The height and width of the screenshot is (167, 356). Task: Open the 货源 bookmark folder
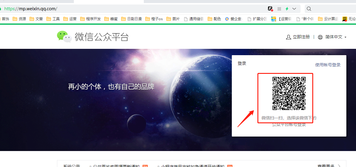pos(19,19)
